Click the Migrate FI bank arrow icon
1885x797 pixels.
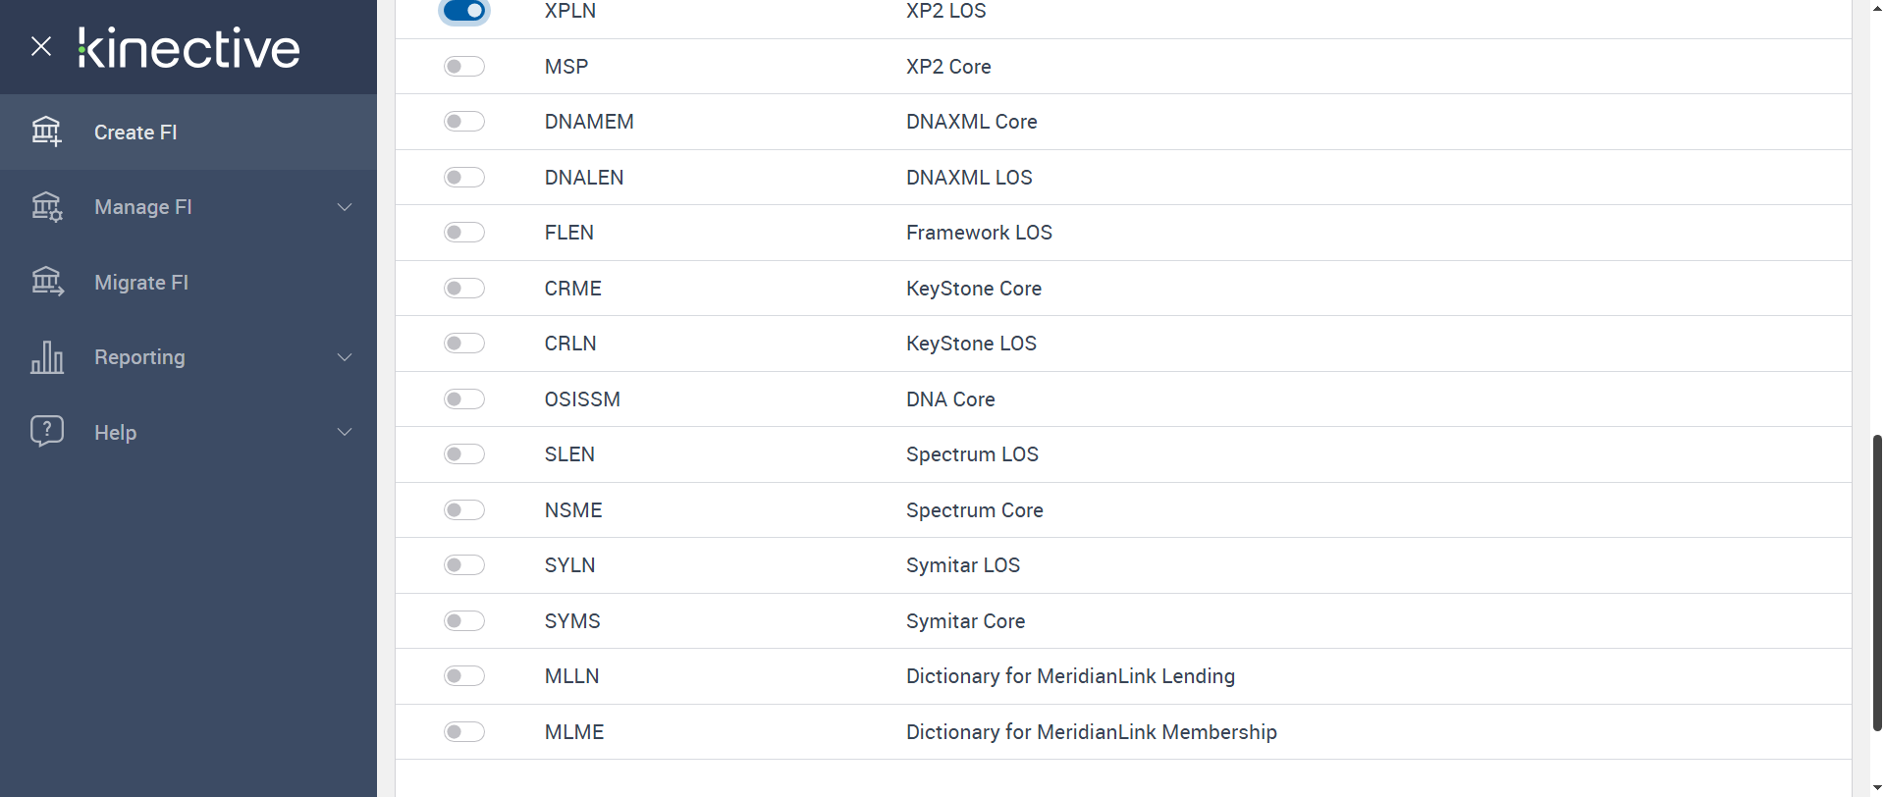46,283
